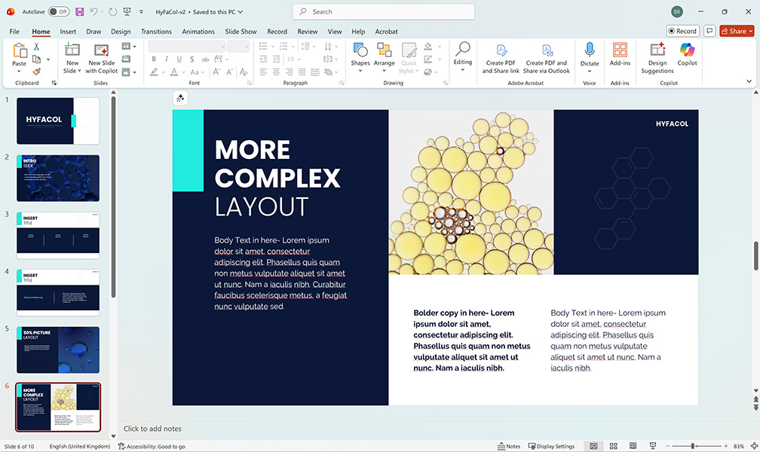Start Dictate with the microphone icon
Image resolution: width=760 pixels, height=452 pixels.
(x=590, y=51)
